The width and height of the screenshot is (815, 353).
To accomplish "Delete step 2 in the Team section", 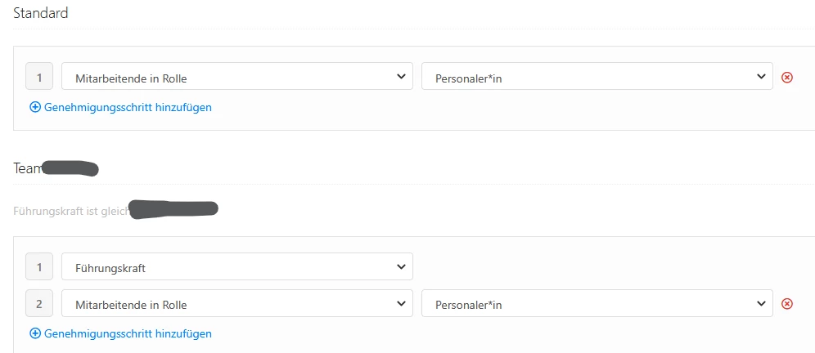I will click(x=787, y=304).
